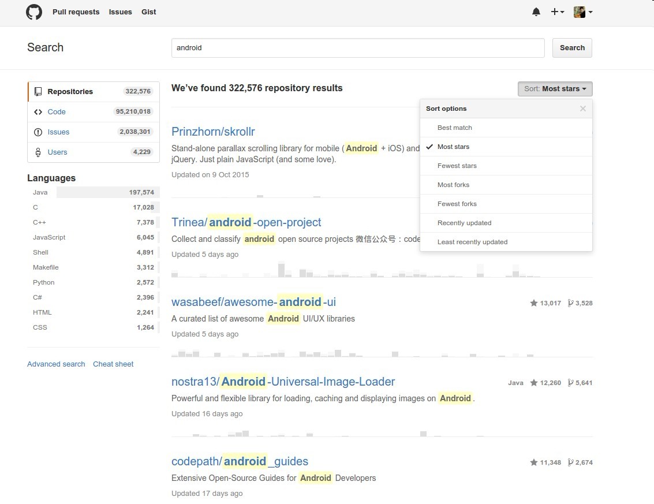Click the star icon for Android-Universal-Image-Loader
The image size is (654, 504).
(533, 383)
